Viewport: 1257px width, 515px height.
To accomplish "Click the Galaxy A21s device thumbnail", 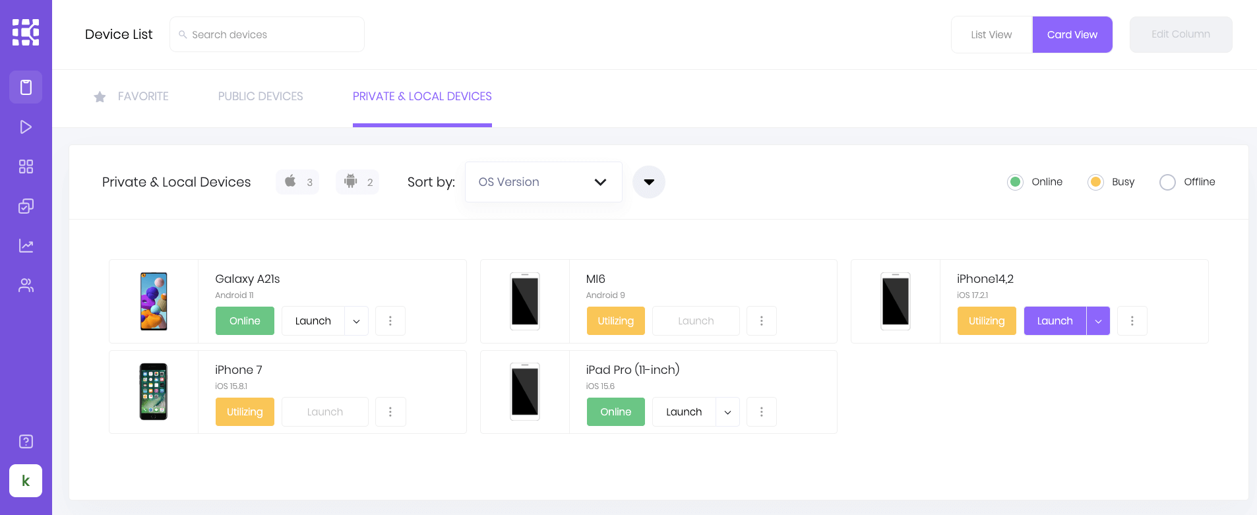I will tap(154, 301).
